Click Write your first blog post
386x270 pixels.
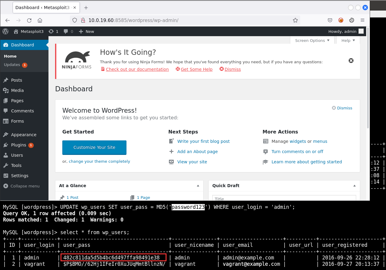(204, 141)
